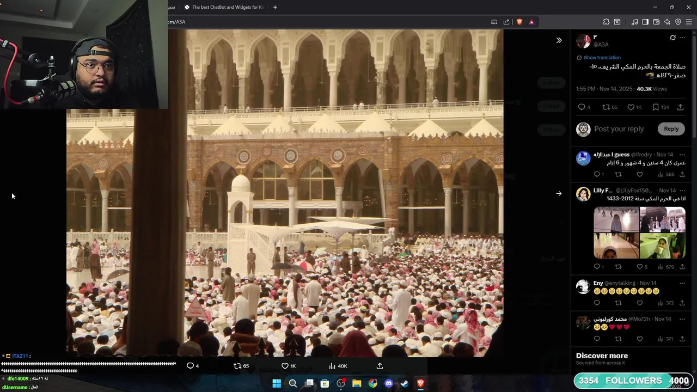Screen dimensions: 697x392
Task: Open more options on Lilly Fox reply
Action: click(682, 191)
